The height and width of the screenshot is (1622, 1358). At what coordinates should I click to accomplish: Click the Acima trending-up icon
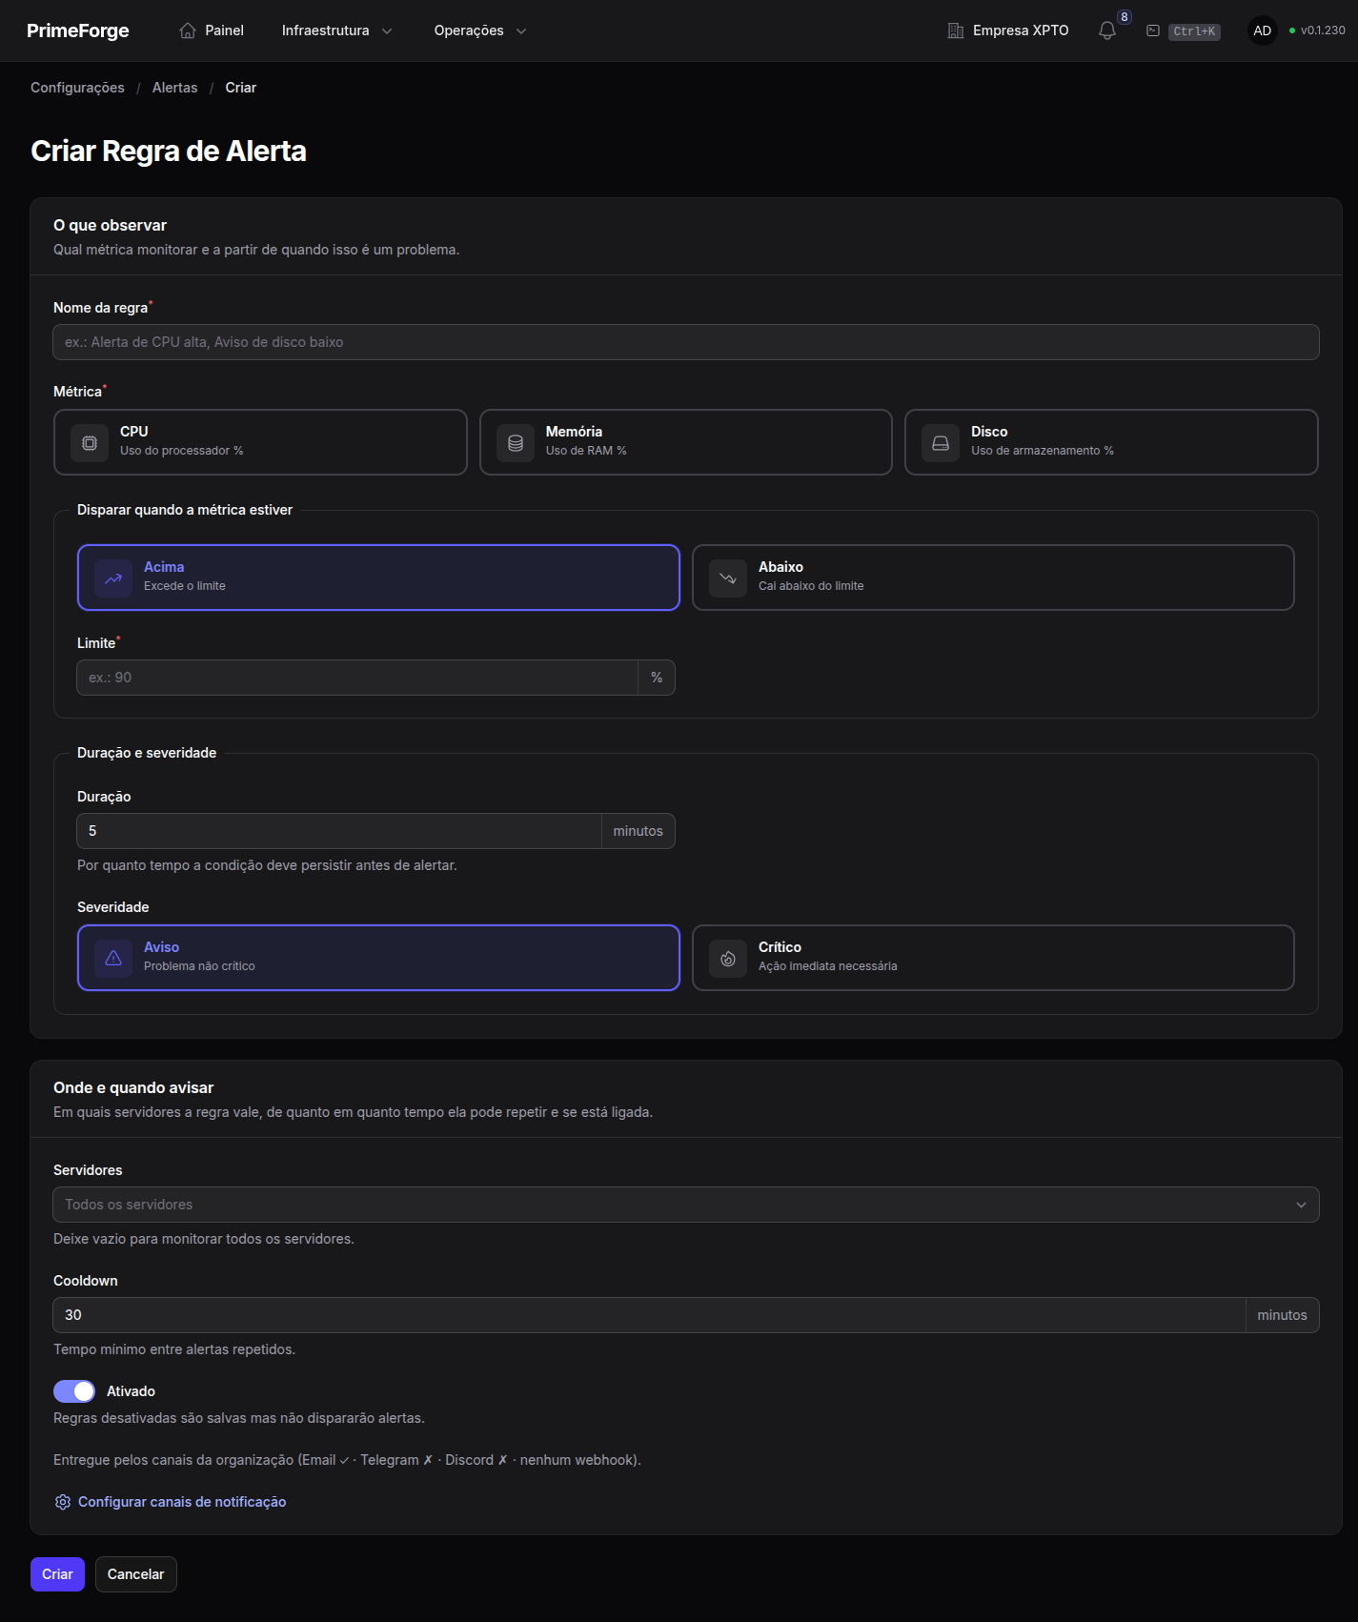(113, 578)
